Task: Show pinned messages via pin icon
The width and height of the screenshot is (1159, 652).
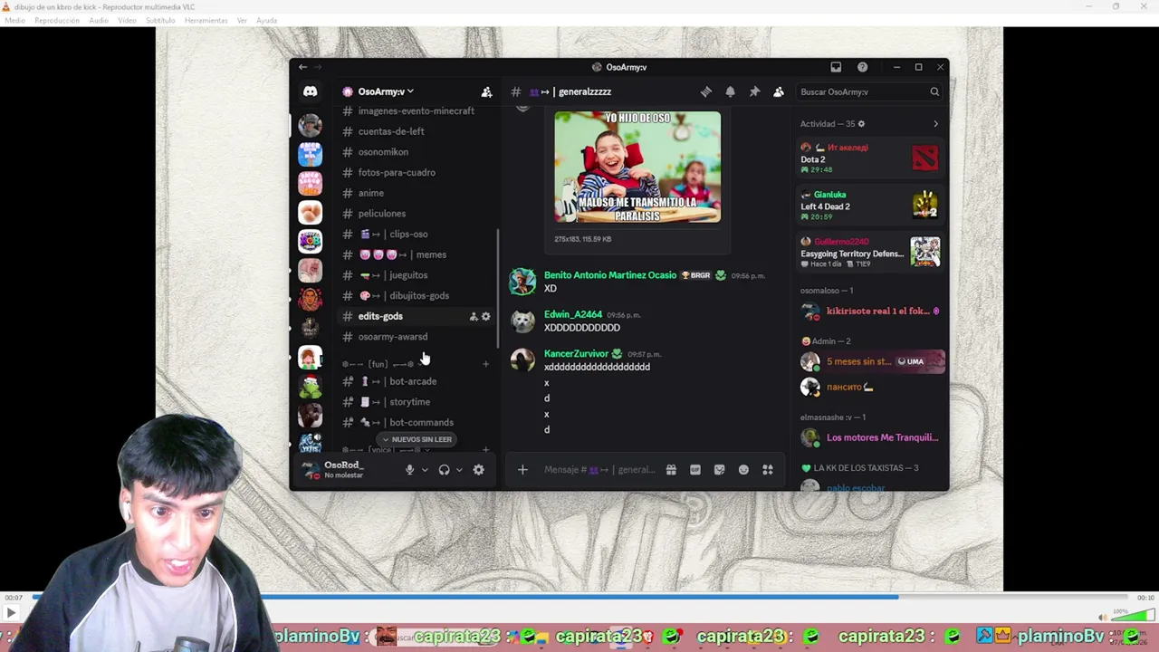Action: (754, 91)
